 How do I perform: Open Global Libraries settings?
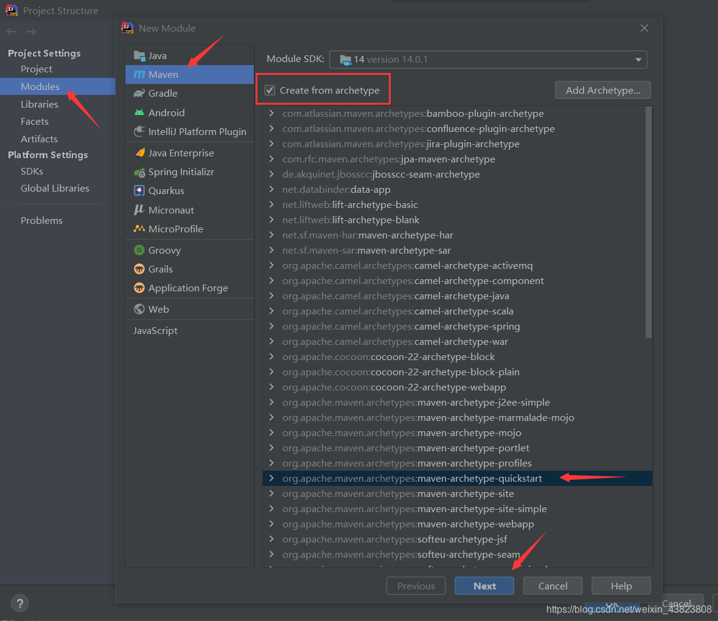pyautogui.click(x=55, y=188)
